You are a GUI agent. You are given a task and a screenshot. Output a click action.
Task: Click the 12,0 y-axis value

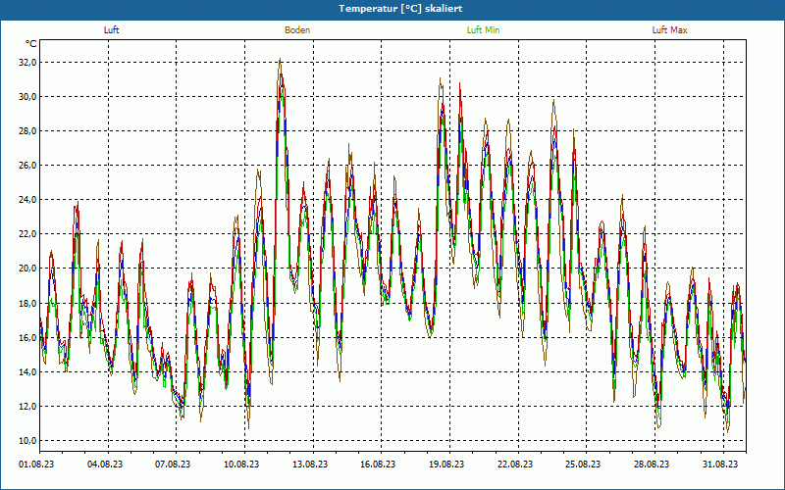point(27,407)
